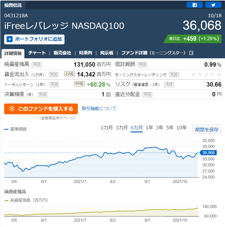Viewport: 225px width, 227px height.
Task: Set chart period to 3カ月
Action: click(122, 128)
